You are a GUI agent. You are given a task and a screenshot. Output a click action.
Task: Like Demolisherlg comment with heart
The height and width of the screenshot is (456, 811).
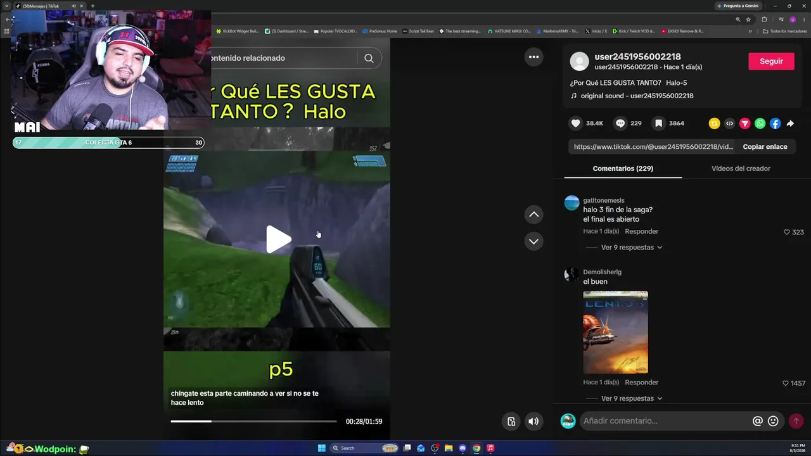point(786,383)
